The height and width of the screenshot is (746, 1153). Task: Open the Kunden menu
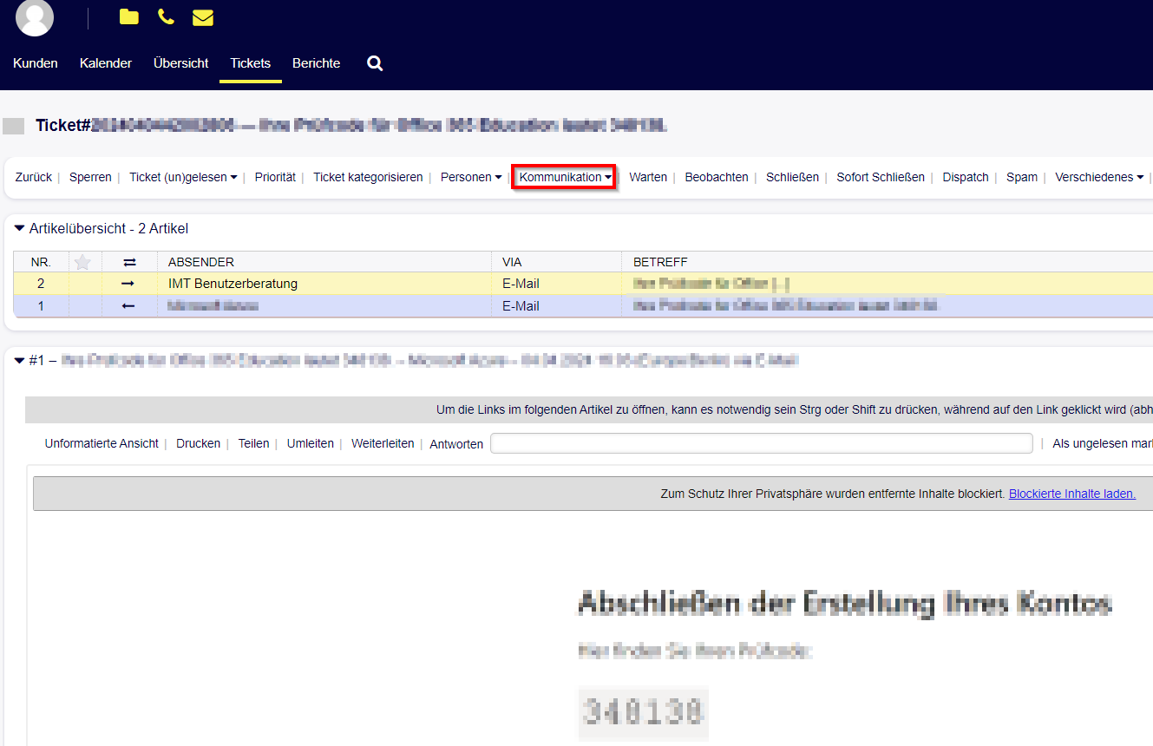click(36, 63)
